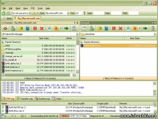
Task: Open dropdown arrow beside Remote folder-check icon
Action: [x=61, y=28]
